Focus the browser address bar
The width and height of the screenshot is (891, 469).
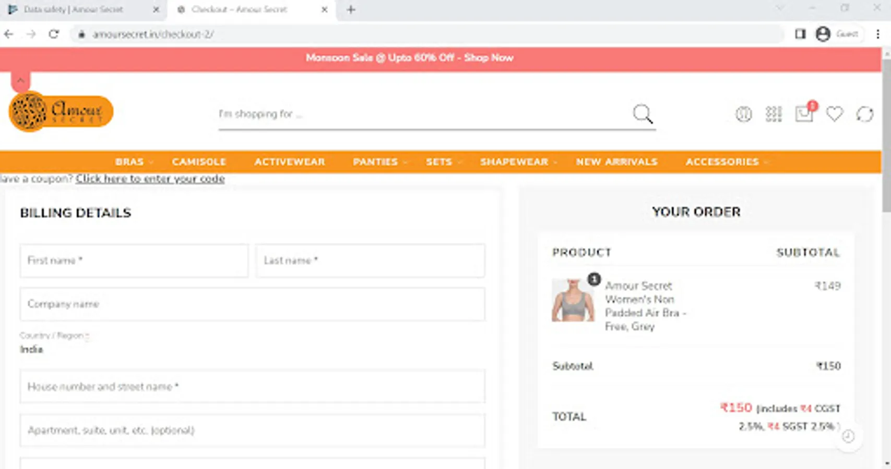pyautogui.click(x=428, y=34)
